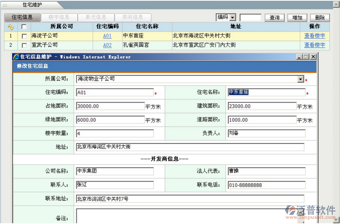Open the 编码 search criteria dropdown
Image resolution: width=340 pixels, height=224 pixels.
coord(232,17)
